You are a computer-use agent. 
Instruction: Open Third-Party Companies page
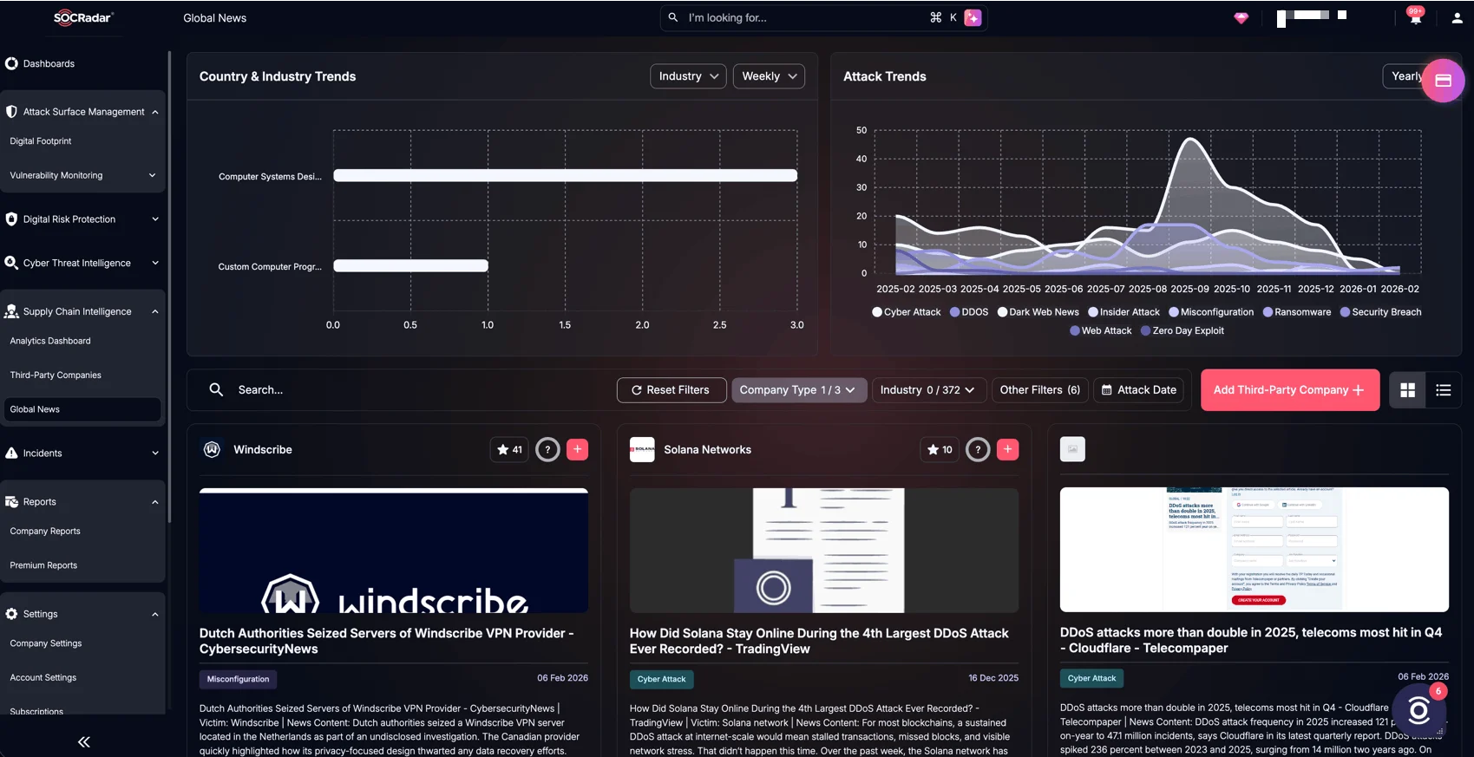[56, 375]
